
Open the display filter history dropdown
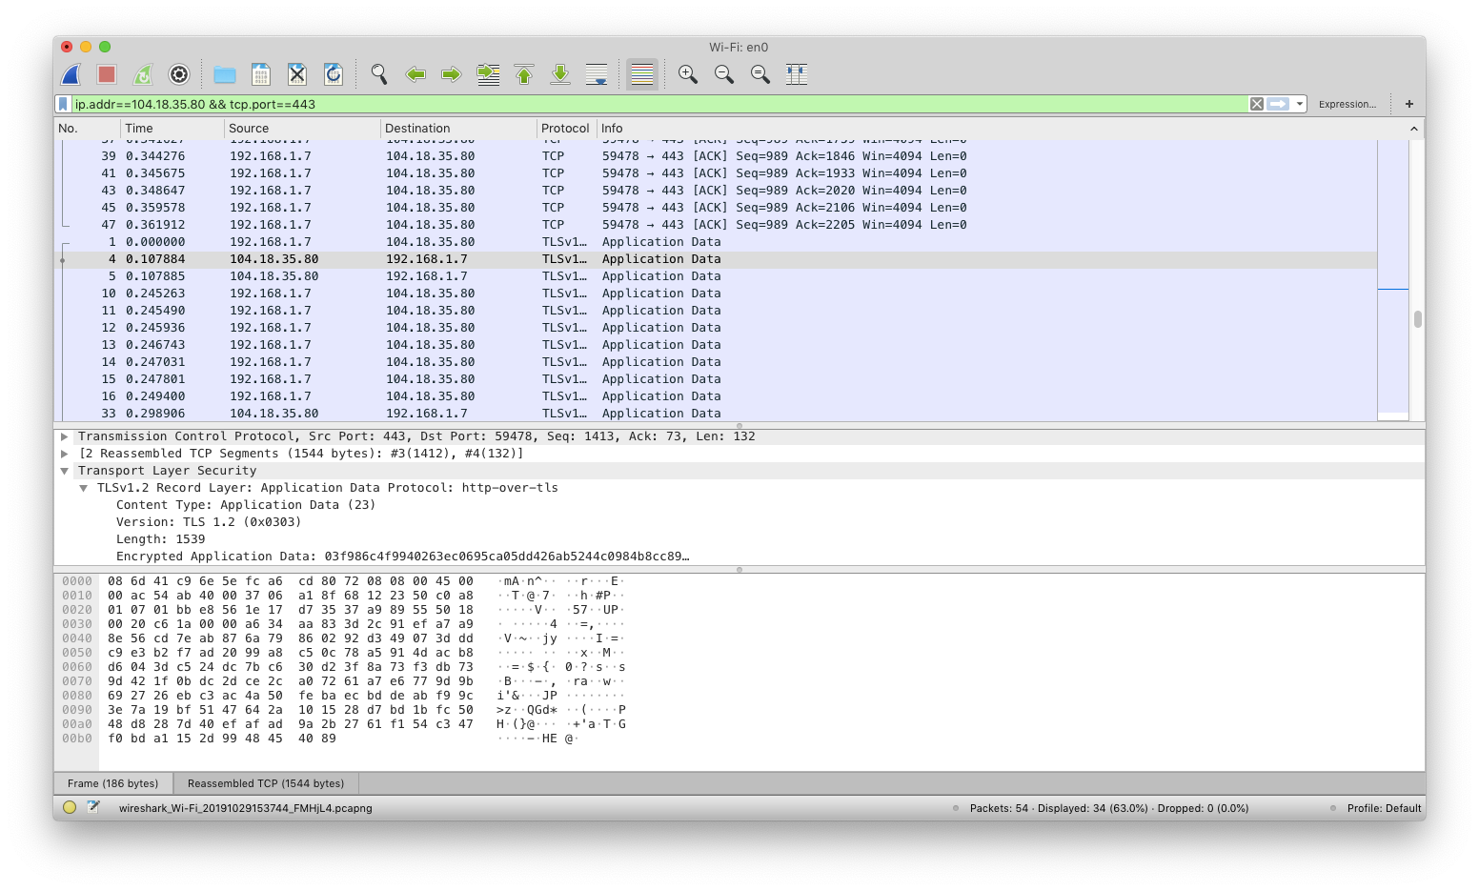tap(1300, 104)
